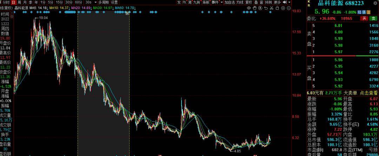Click the gray X marker on range selection
The width and height of the screenshot is (379, 156).
128,13
